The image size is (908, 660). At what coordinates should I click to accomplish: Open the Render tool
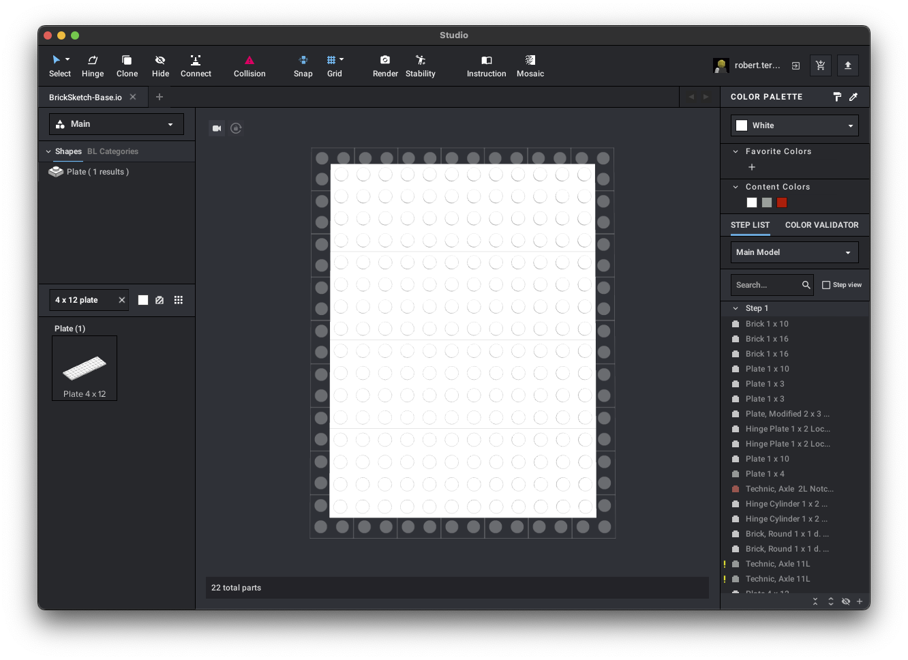click(x=385, y=66)
